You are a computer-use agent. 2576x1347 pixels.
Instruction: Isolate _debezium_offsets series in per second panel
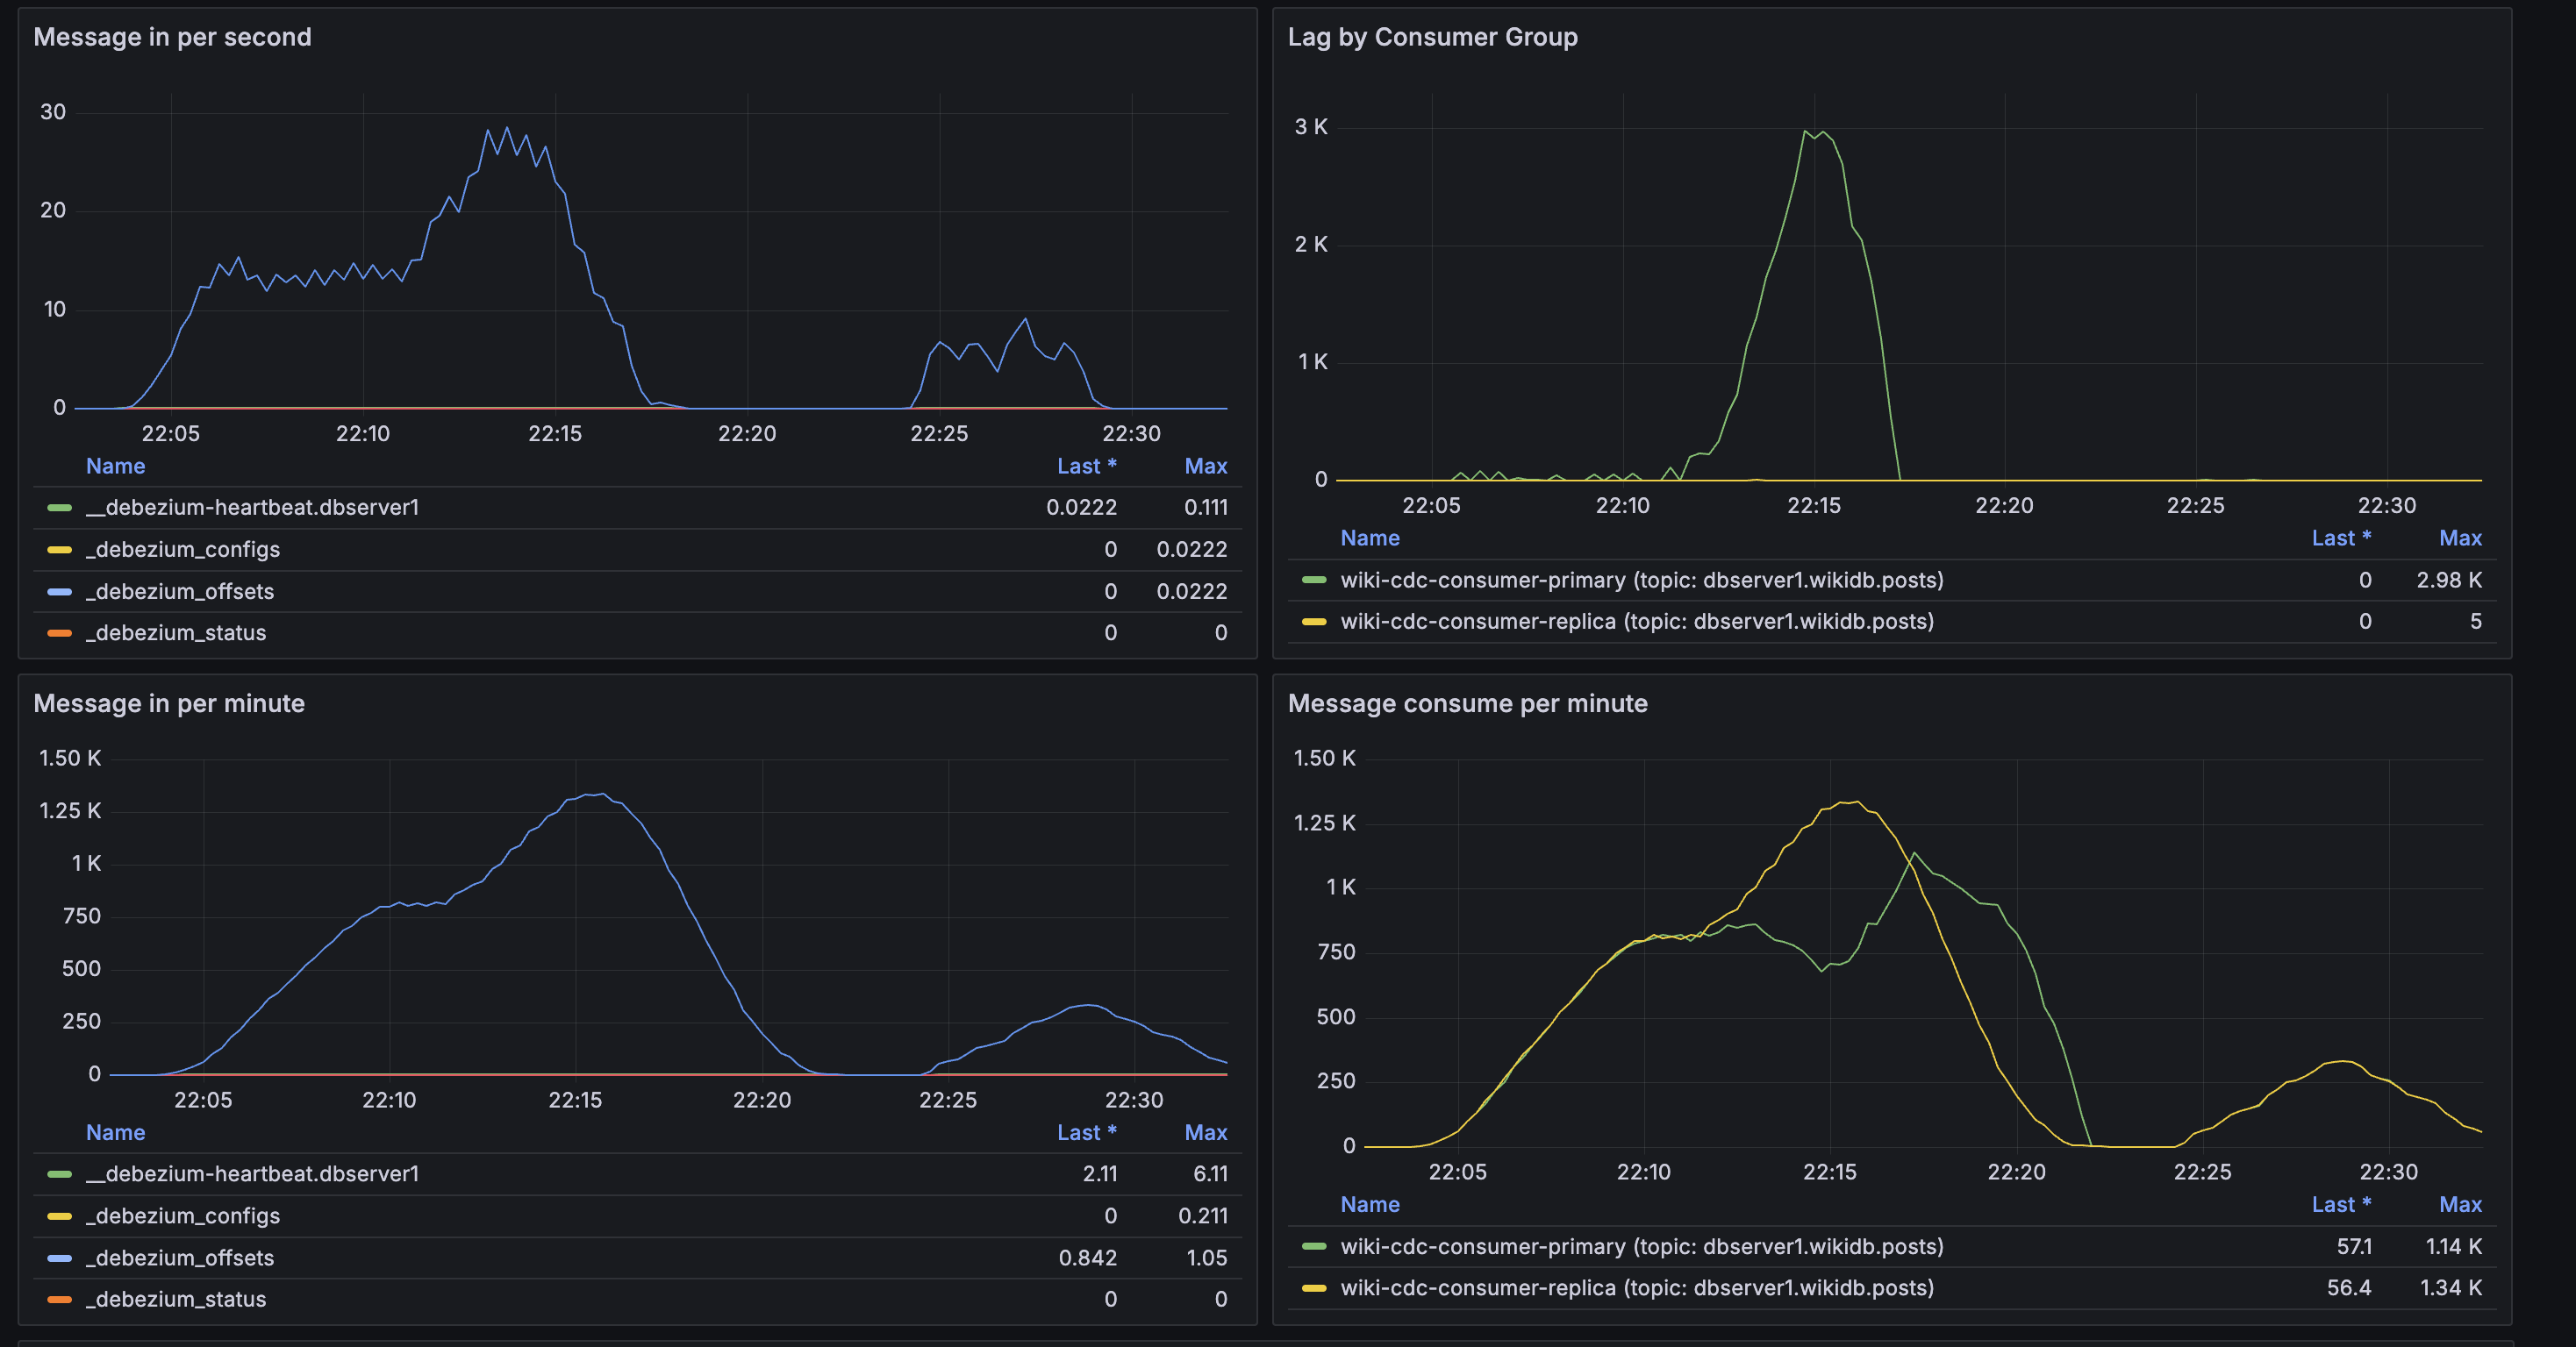click(180, 592)
